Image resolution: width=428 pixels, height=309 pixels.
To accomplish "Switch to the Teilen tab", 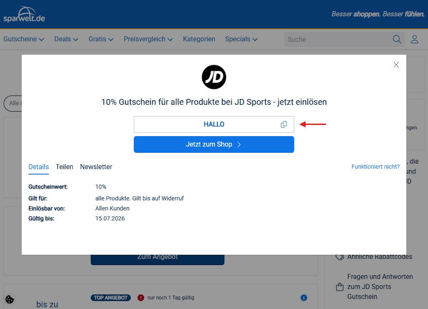I will point(65,167).
